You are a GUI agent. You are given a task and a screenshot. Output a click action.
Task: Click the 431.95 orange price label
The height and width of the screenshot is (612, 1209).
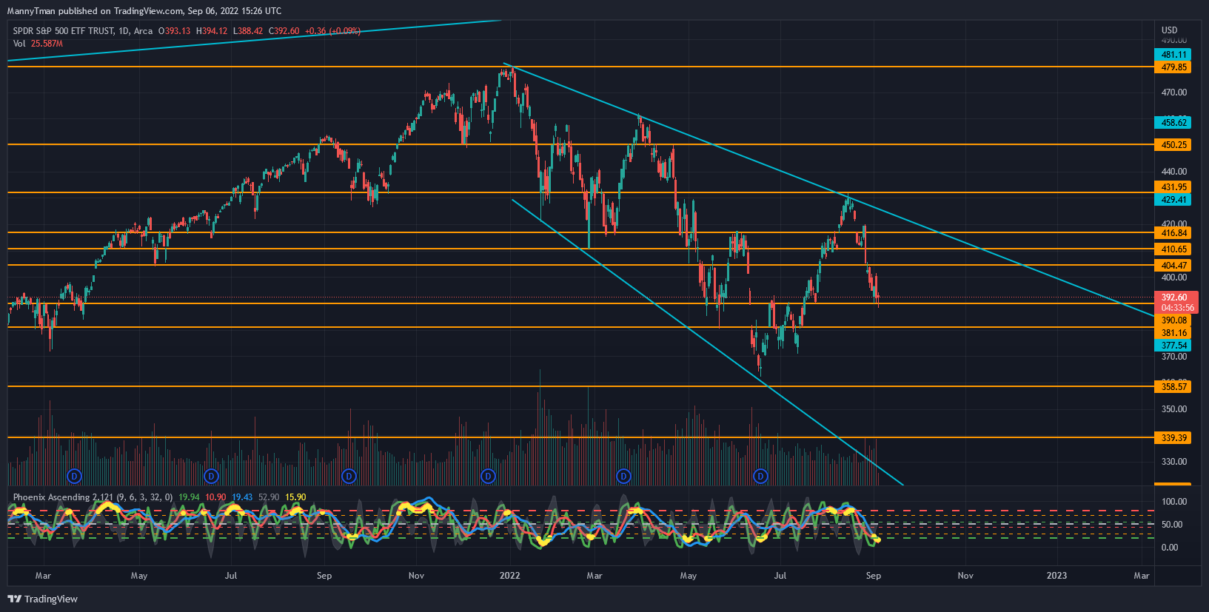[x=1173, y=187]
